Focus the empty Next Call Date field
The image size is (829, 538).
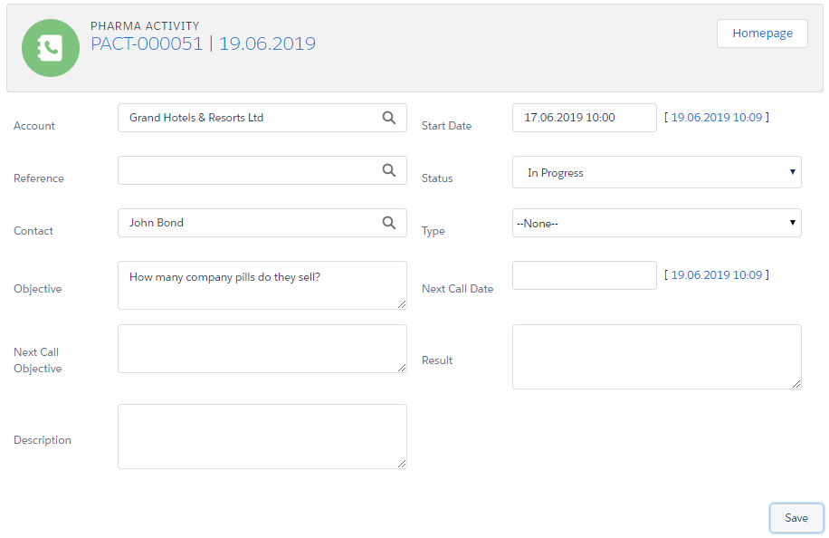coord(584,275)
